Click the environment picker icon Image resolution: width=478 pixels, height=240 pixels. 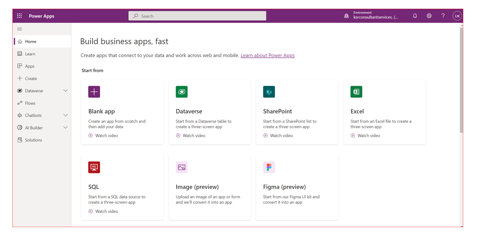tap(346, 16)
